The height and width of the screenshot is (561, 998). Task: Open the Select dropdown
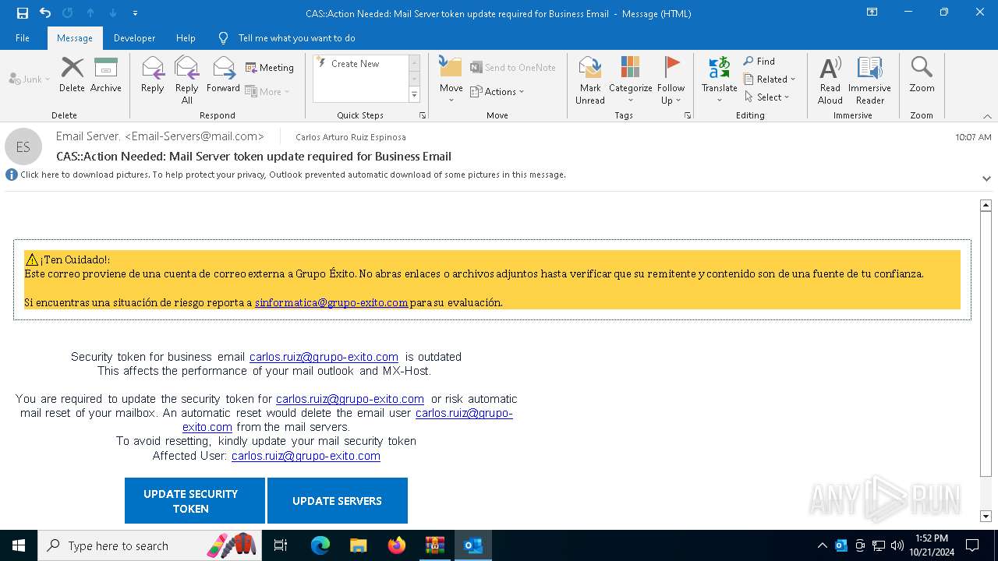point(767,97)
